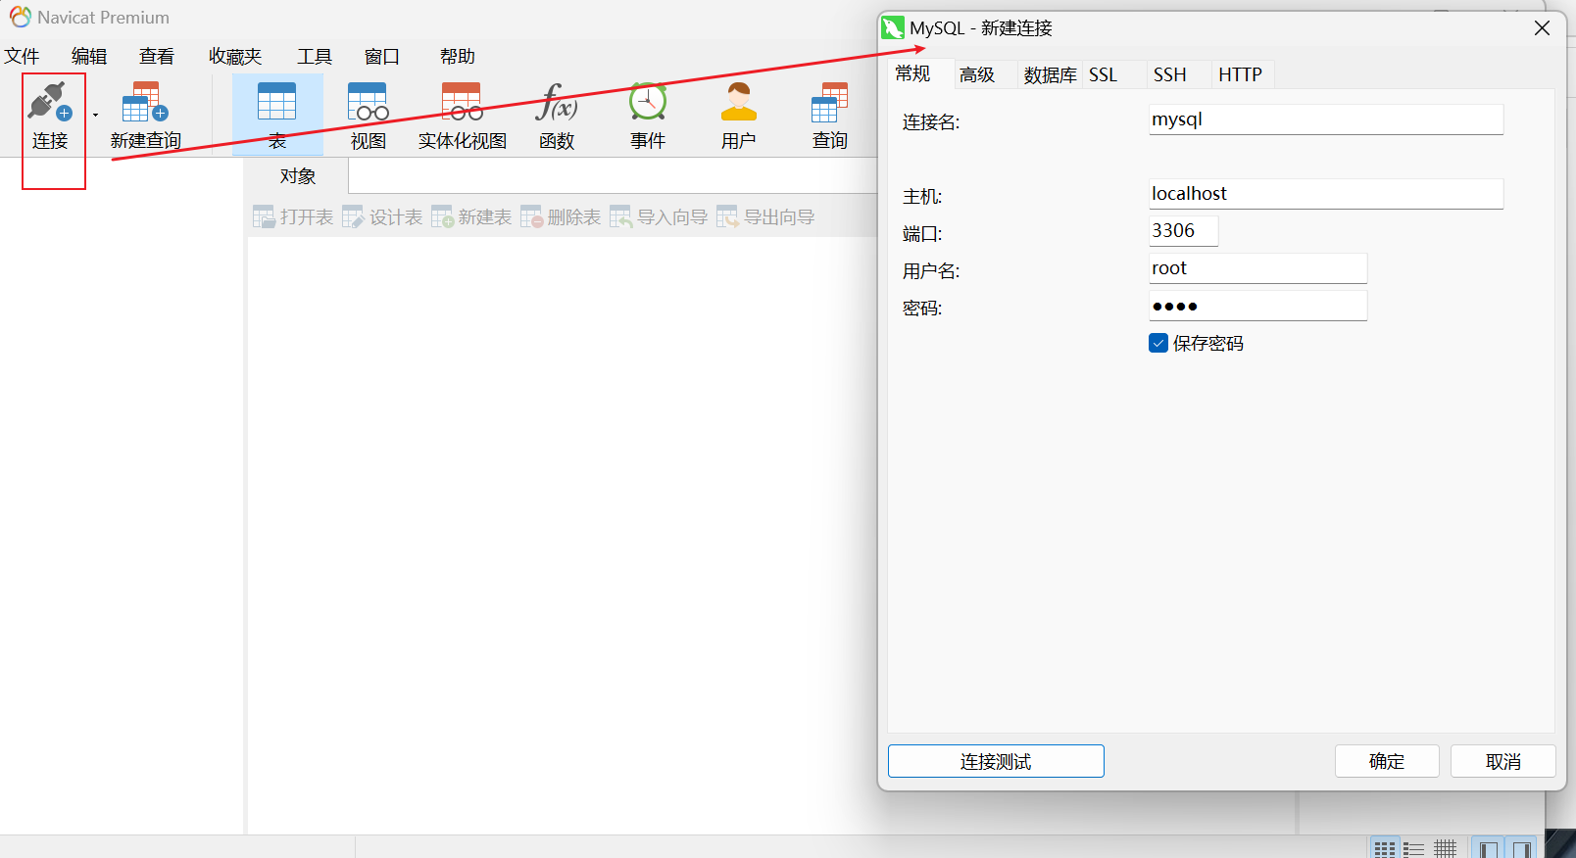Screen dimensions: 1576x858
Task: Toggle right pane visibility icon
Action: click(x=1521, y=848)
